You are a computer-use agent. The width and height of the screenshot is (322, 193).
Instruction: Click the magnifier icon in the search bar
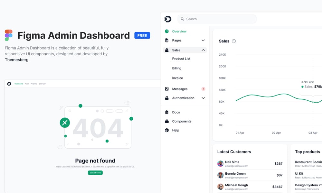coord(183,19)
